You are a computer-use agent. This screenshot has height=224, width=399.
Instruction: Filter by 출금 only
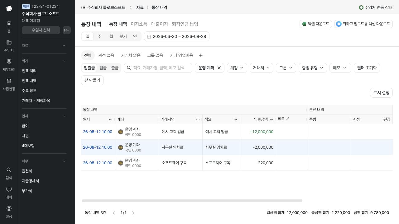coord(115,68)
